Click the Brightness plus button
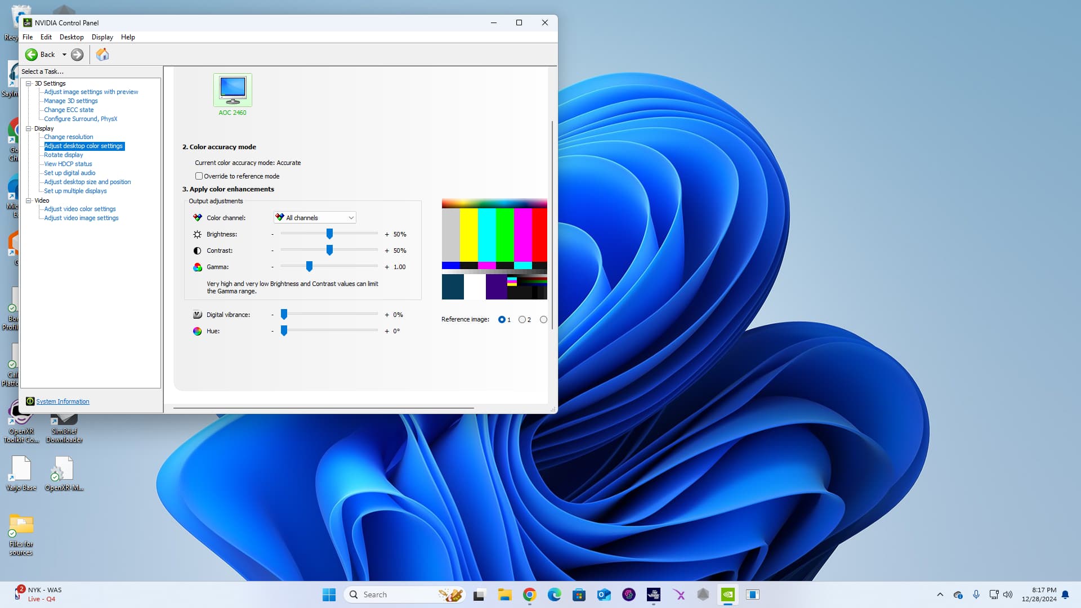The image size is (1081, 608). tap(387, 234)
